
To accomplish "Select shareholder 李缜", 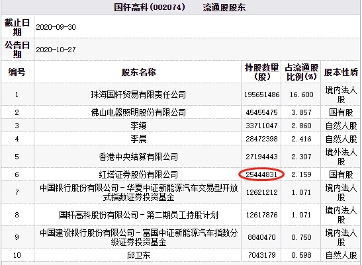I will point(138,126).
